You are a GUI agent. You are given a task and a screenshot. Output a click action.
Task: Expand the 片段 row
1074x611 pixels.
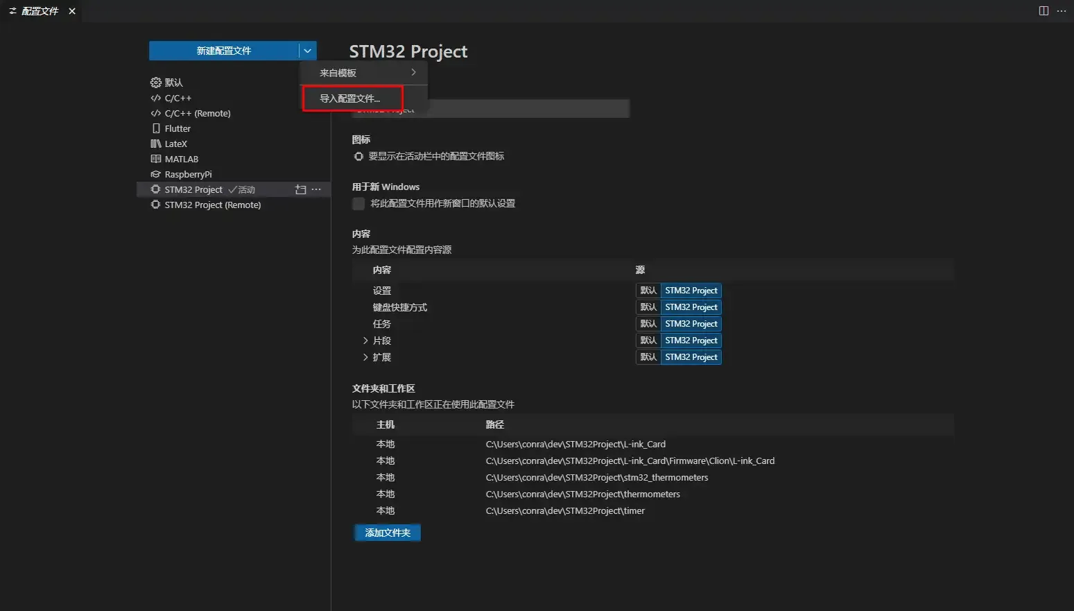tap(365, 341)
